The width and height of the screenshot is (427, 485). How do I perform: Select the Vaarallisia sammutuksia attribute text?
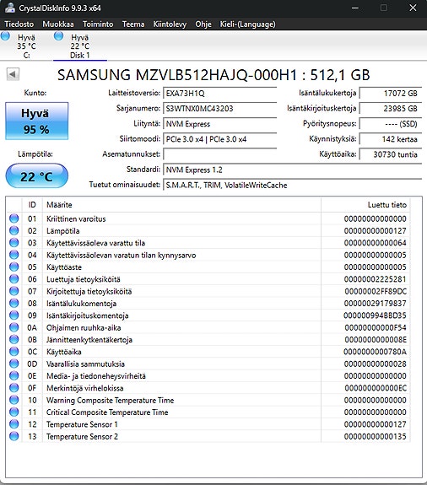[85, 364]
